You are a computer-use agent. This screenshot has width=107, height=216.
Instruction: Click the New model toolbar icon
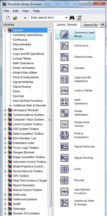[8, 18]
